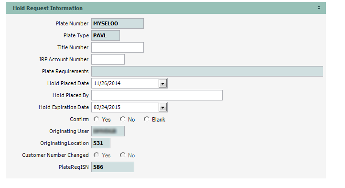Click the Confirm label
The height and width of the screenshot is (188, 345).
click(79, 119)
